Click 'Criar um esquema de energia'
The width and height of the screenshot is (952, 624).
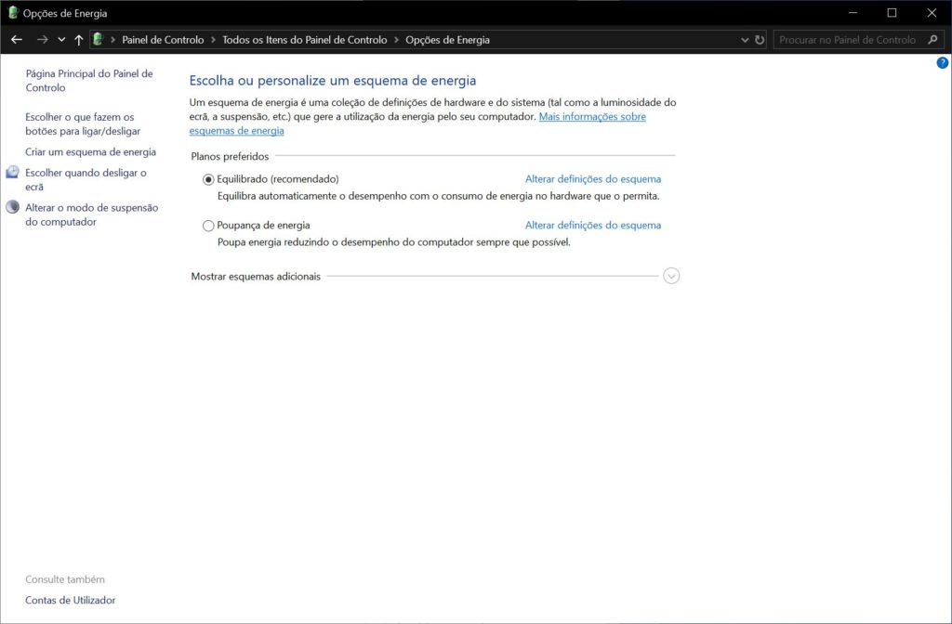click(90, 151)
